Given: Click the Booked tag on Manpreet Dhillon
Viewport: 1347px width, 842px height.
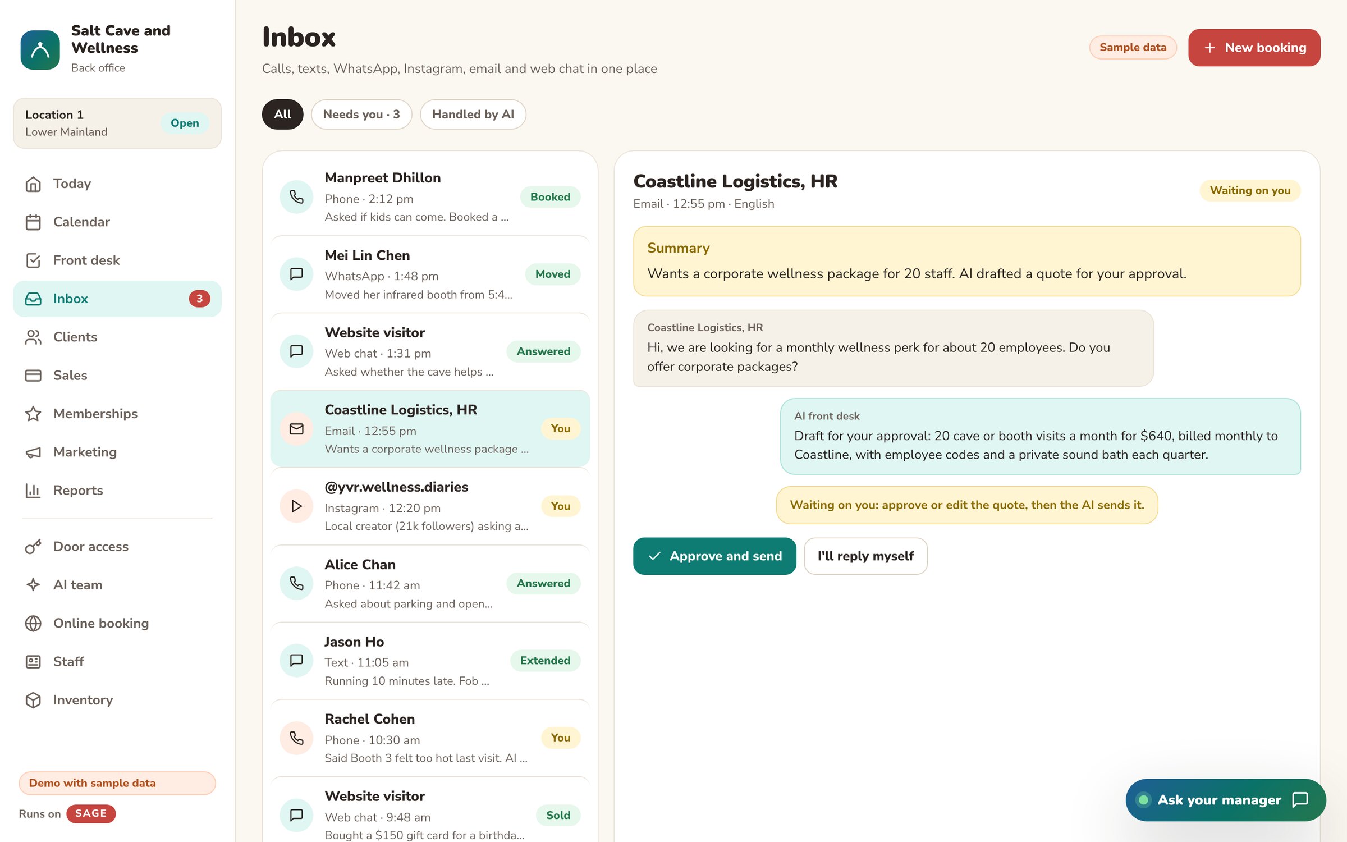Looking at the screenshot, I should coord(550,197).
